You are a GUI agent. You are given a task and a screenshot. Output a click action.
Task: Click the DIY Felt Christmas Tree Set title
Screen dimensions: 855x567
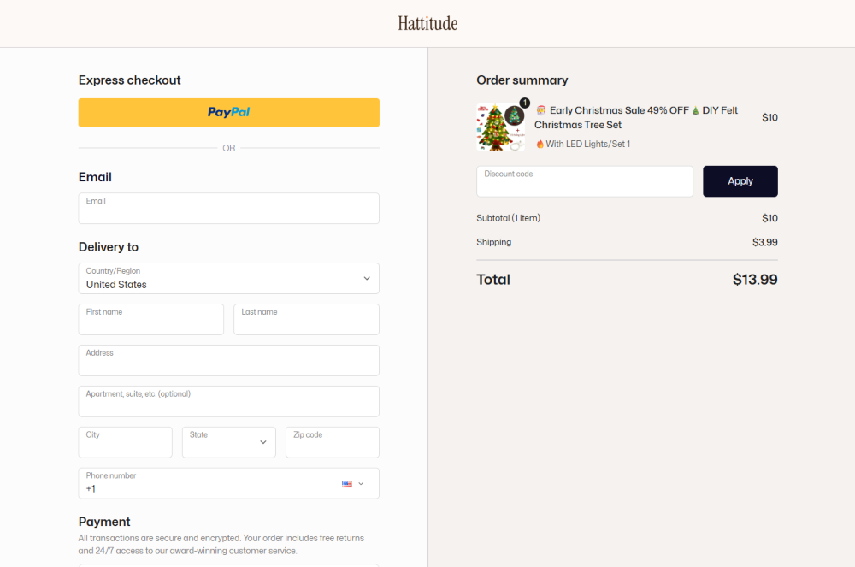pos(636,117)
